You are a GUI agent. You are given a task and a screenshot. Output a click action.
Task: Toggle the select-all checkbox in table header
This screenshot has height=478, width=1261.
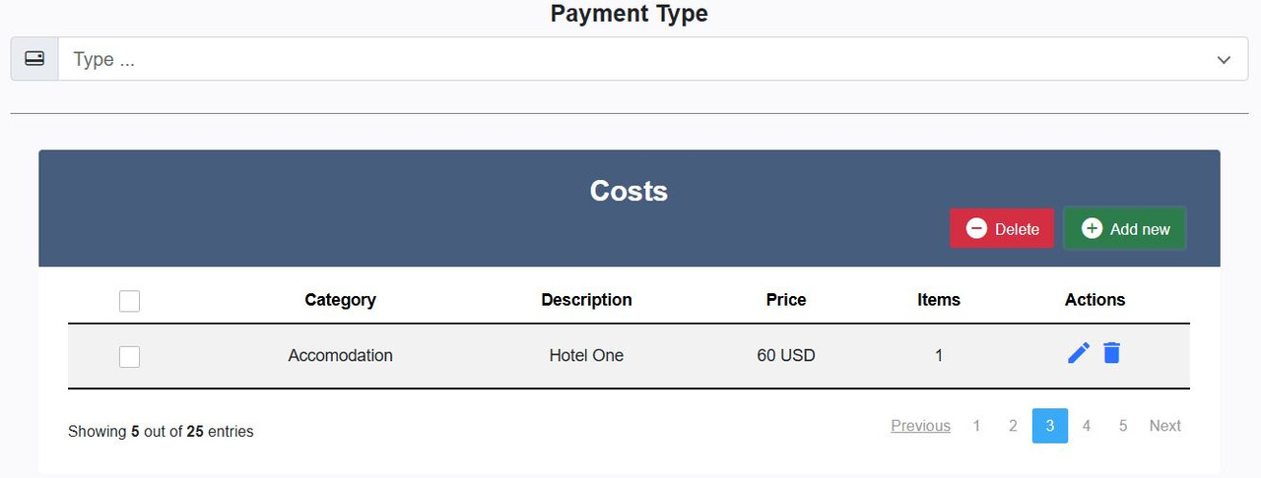(129, 301)
